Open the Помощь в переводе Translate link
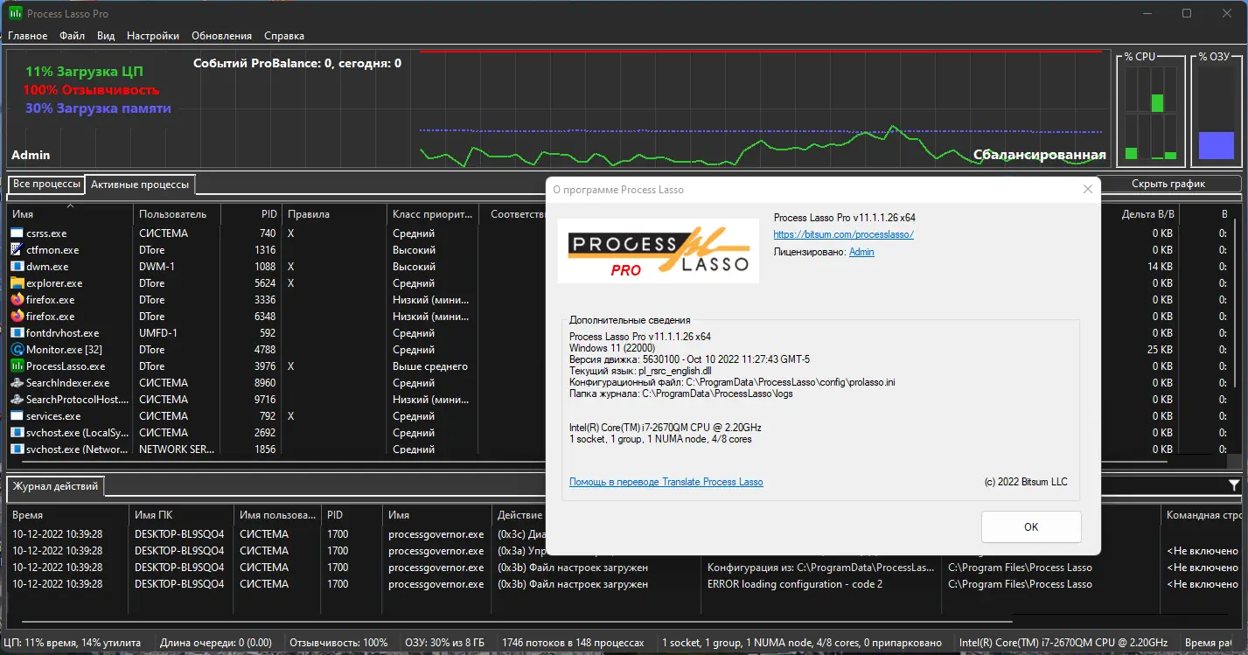Screen dimensions: 1248x655 tap(666, 482)
